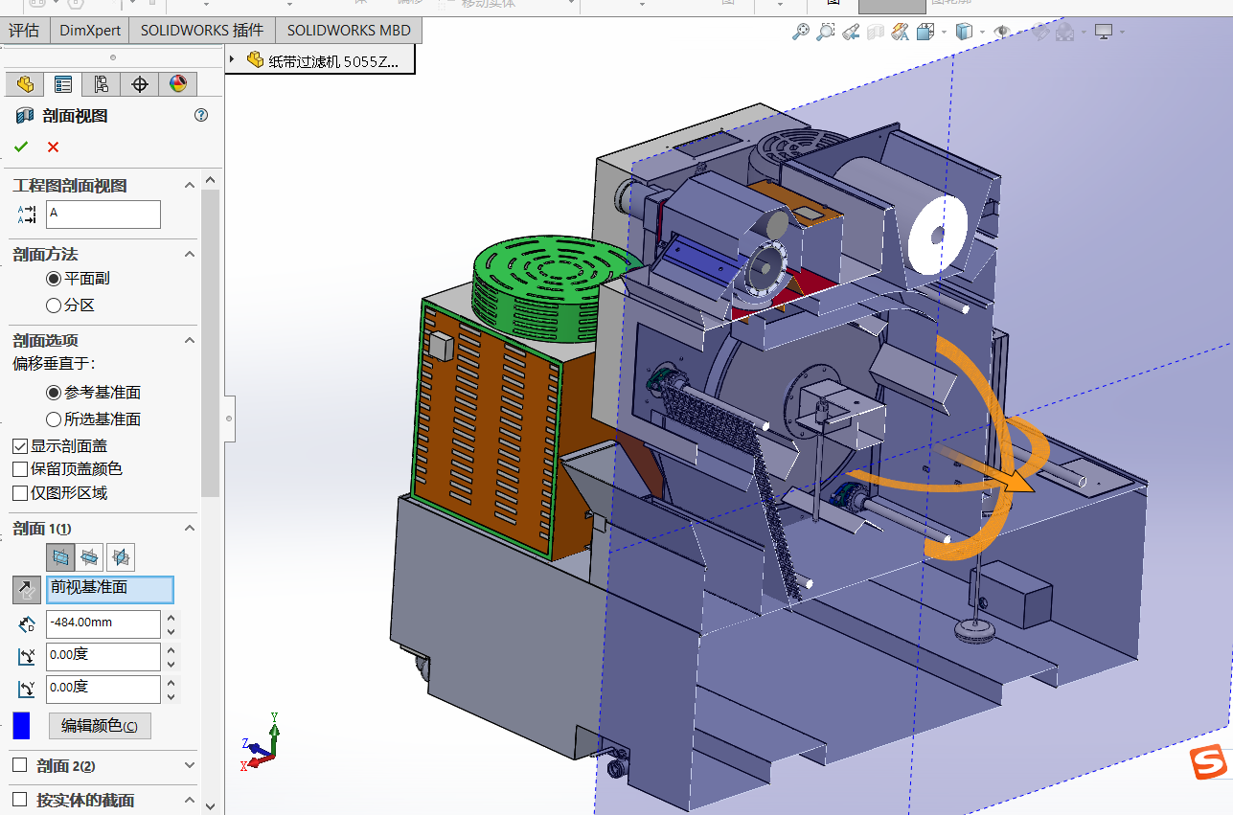Open the FeatureManager design tree tab

pyautogui.click(x=25, y=84)
